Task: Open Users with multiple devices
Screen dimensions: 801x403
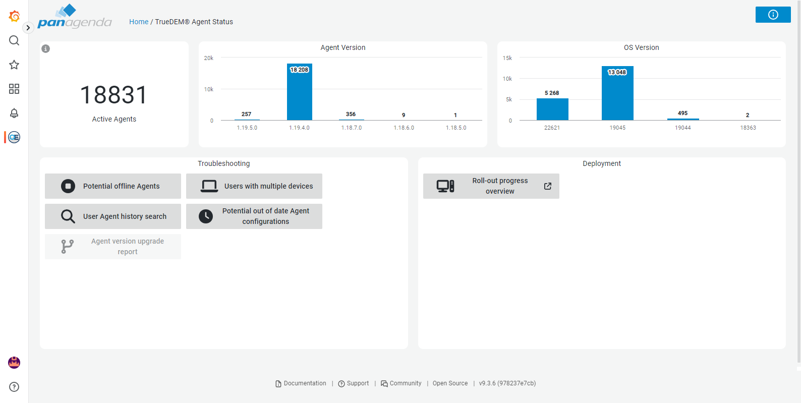Action: (254, 186)
